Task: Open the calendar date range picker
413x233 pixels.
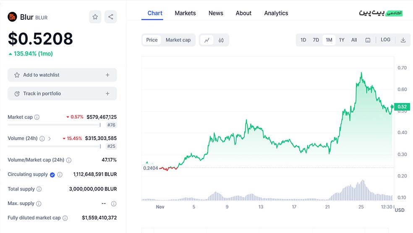Action: pos(368,40)
